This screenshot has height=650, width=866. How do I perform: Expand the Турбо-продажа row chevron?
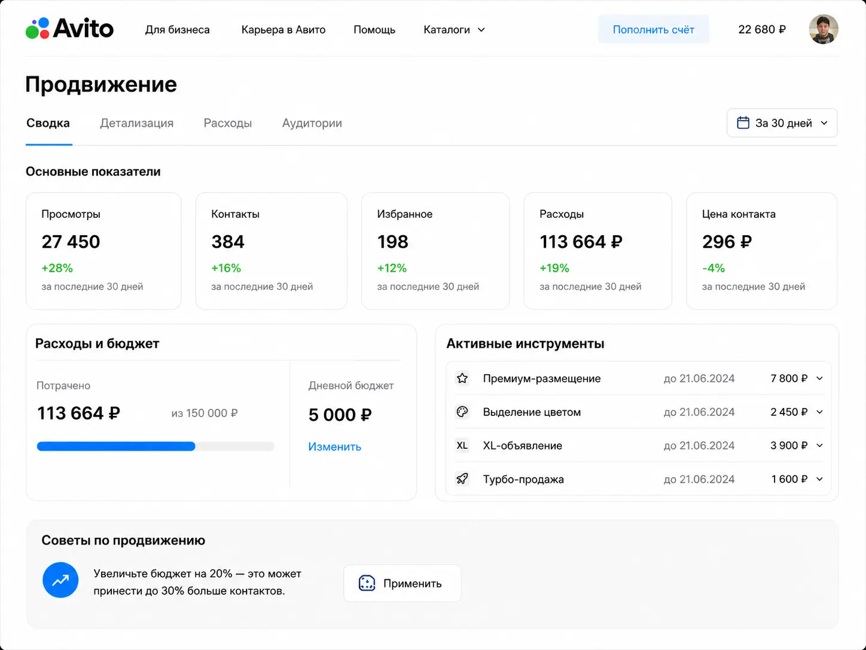pos(820,479)
